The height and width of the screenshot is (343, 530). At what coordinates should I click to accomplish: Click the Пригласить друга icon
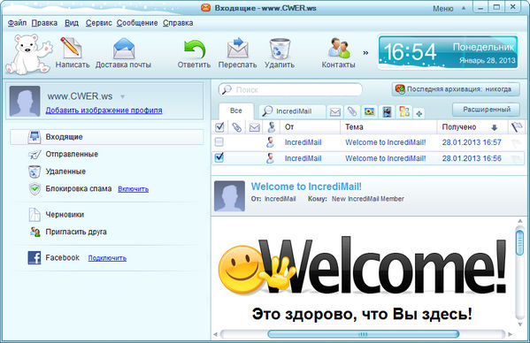tap(35, 232)
